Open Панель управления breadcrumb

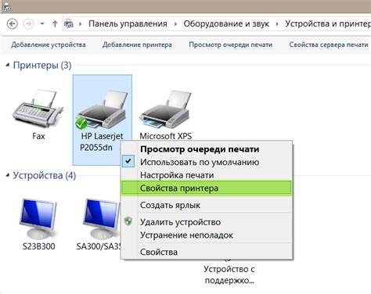[128, 23]
